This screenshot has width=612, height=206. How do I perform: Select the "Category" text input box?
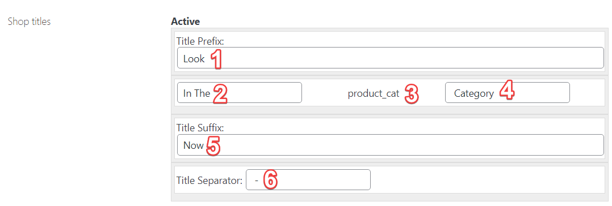507,93
